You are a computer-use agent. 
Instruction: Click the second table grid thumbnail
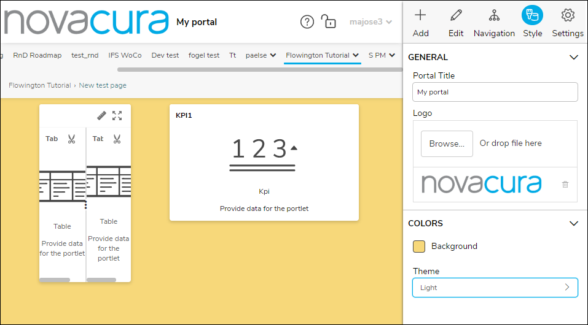(109, 182)
